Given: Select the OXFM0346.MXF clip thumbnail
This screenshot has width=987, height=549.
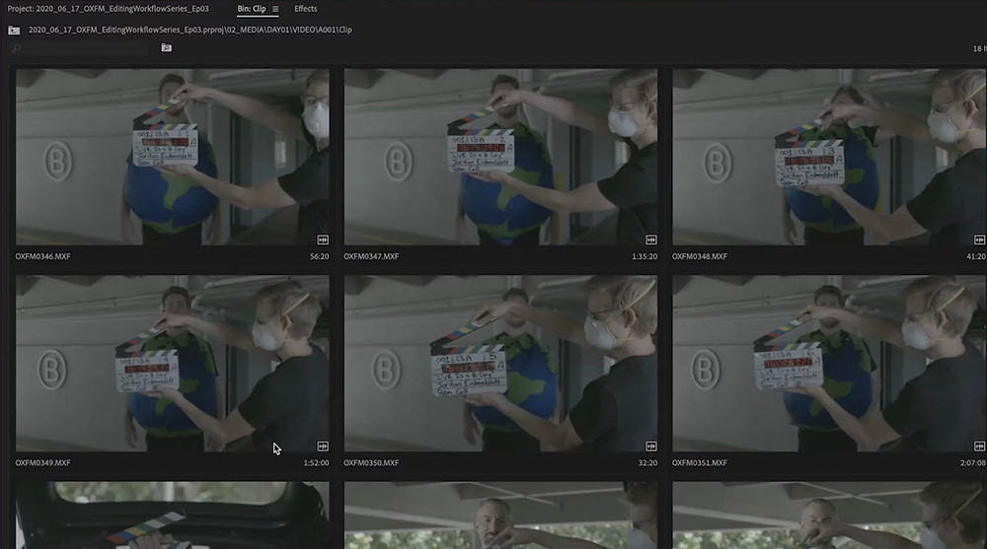Looking at the screenshot, I should click(x=173, y=157).
